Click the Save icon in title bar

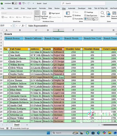click(20, 3)
